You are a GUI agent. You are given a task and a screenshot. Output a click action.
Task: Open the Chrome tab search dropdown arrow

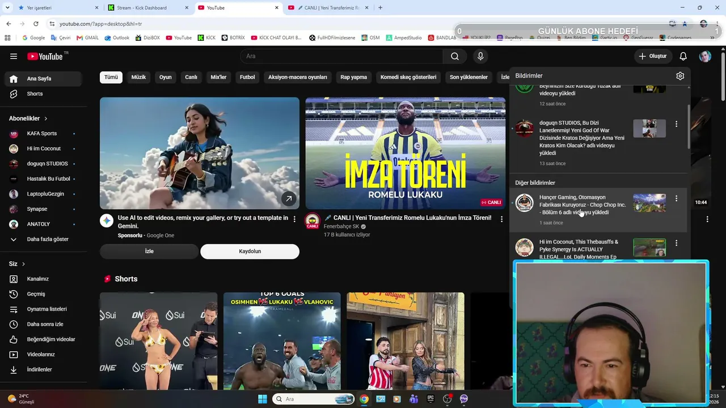coord(9,8)
